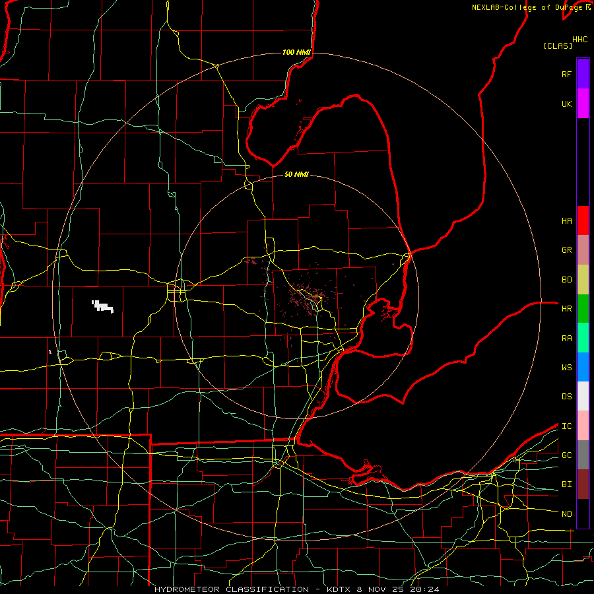Click the UK magenta legend swatch
The width and height of the screenshot is (594, 594).
[x=583, y=104]
